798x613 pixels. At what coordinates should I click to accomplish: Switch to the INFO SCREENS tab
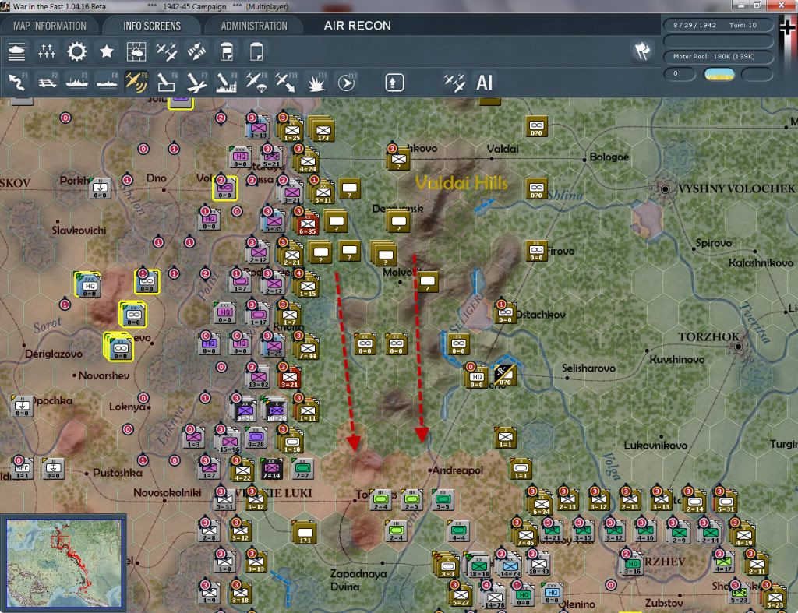tap(152, 26)
